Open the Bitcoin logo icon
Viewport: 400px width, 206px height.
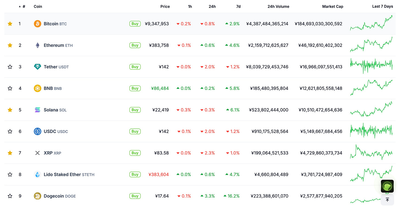point(37,24)
